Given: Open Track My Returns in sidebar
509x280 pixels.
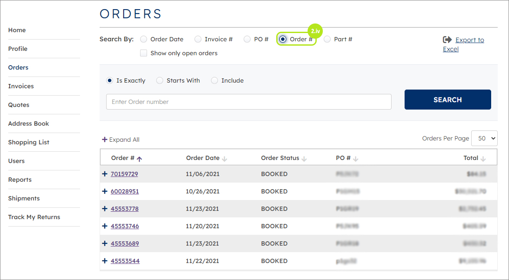Looking at the screenshot, I should (x=34, y=217).
